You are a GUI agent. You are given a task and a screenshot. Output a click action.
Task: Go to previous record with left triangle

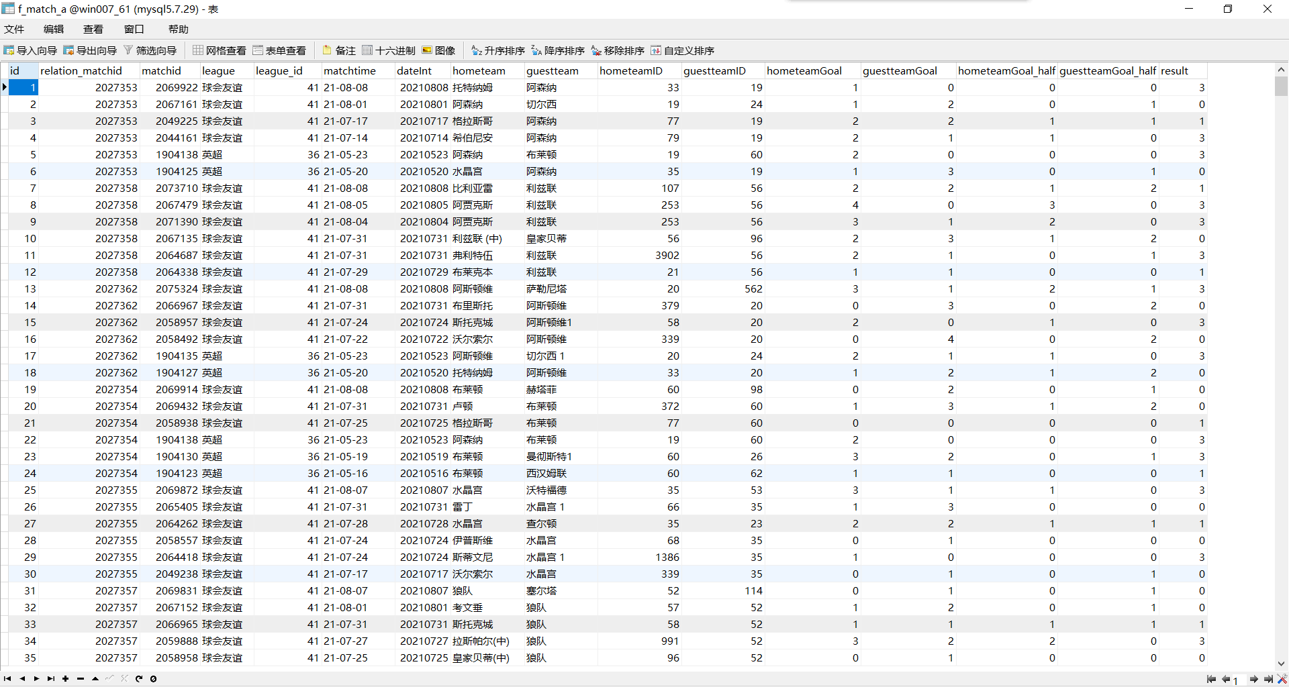tap(22, 678)
